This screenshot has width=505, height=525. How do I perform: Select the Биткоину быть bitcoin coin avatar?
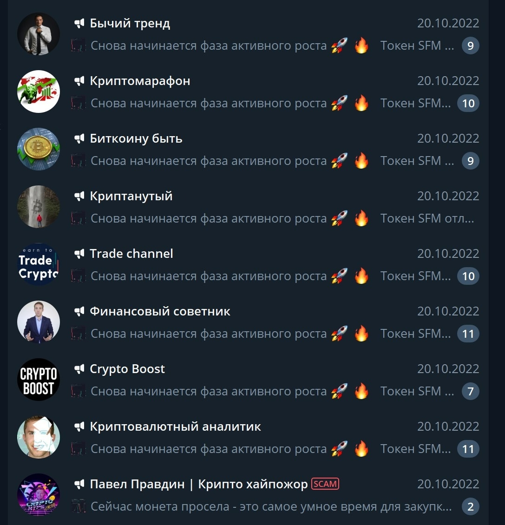pos(39,149)
